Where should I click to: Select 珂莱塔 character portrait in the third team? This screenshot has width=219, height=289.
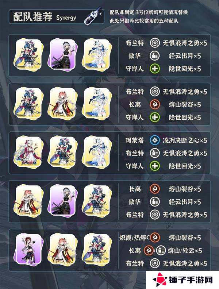click(28, 151)
